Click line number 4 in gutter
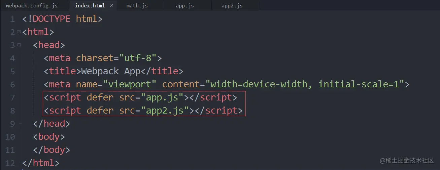Viewport: 440px width, 170px height. click(12, 58)
